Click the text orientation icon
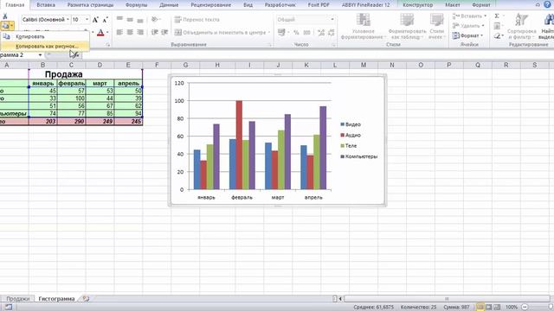 154,19
